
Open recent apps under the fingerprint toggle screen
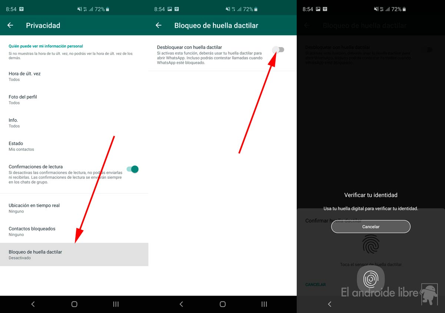tap(264, 304)
